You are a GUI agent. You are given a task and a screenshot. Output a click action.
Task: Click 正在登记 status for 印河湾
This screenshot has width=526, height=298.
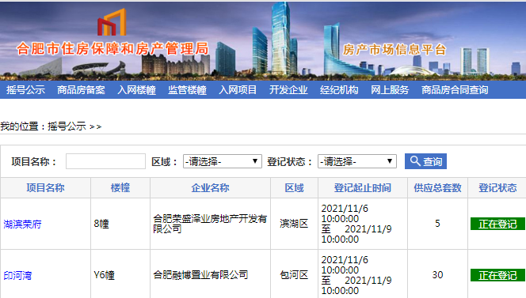point(497,275)
